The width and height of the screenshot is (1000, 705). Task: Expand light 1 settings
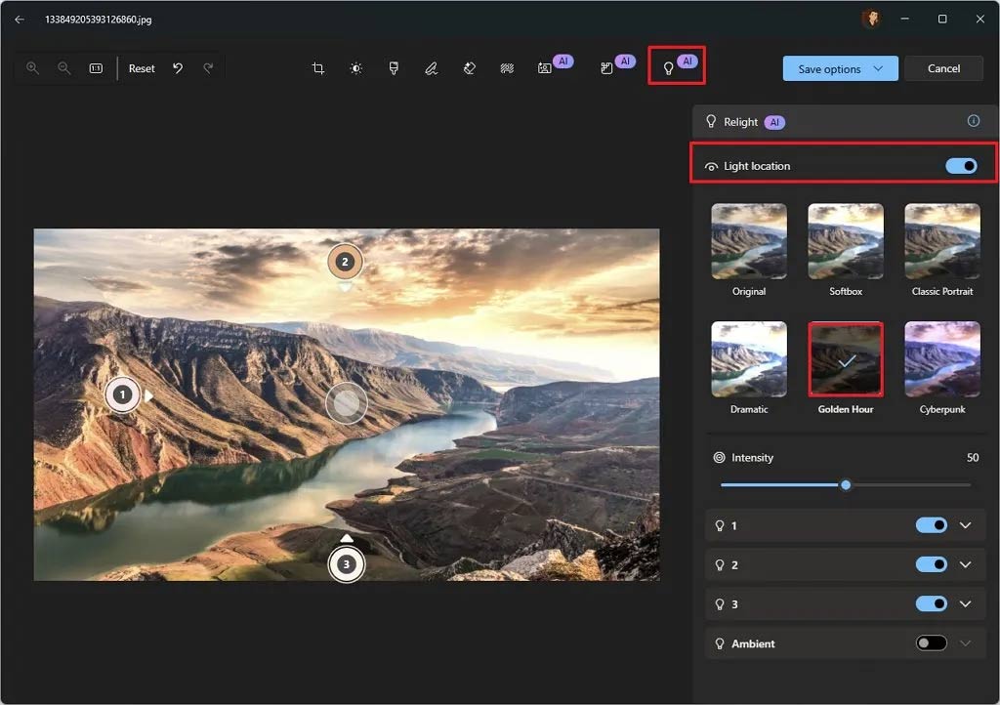pyautogui.click(x=966, y=525)
